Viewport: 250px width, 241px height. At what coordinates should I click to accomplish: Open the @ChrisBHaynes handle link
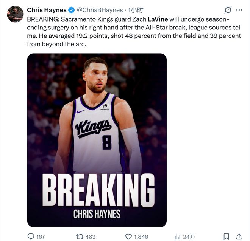(100, 10)
